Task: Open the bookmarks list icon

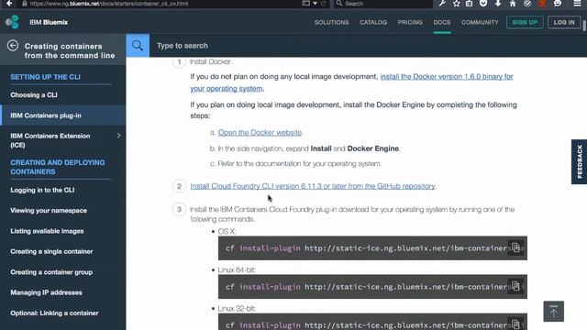Action: coord(469,4)
